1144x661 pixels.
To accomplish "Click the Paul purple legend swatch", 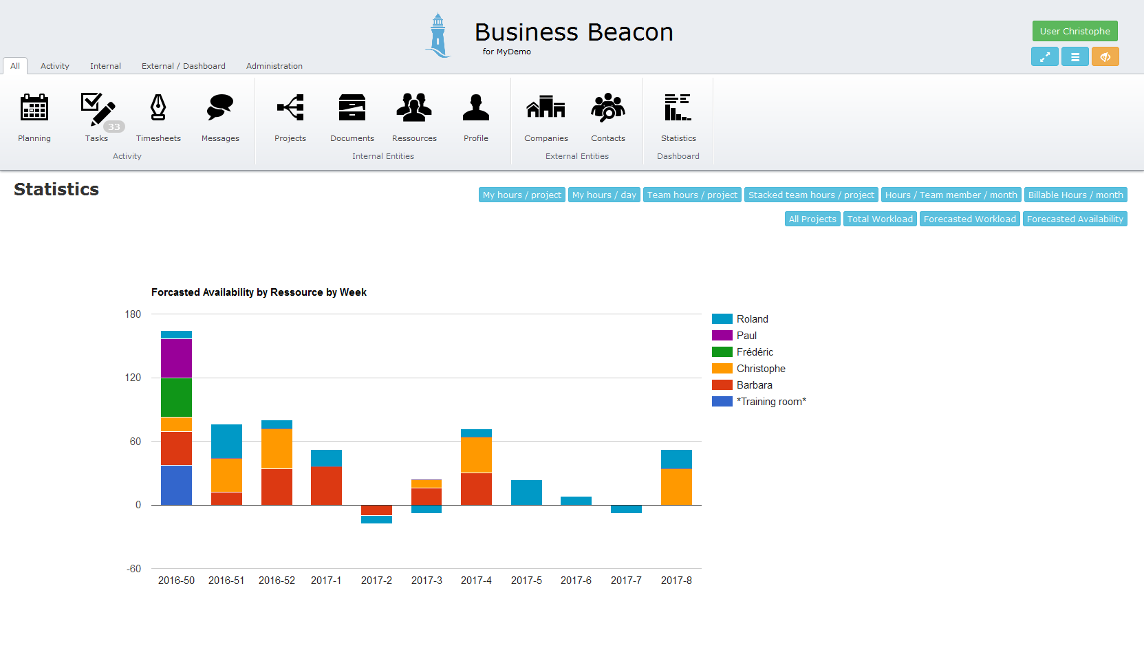I will coord(722,336).
